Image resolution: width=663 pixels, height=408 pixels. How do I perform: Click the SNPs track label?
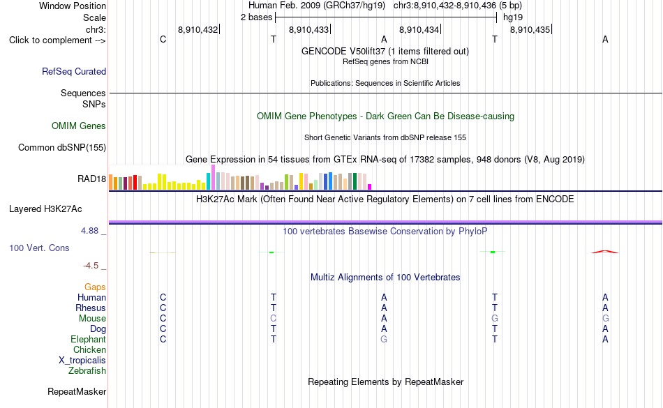94,104
